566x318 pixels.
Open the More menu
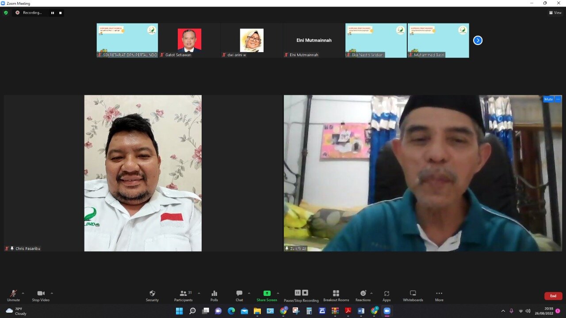(x=439, y=294)
